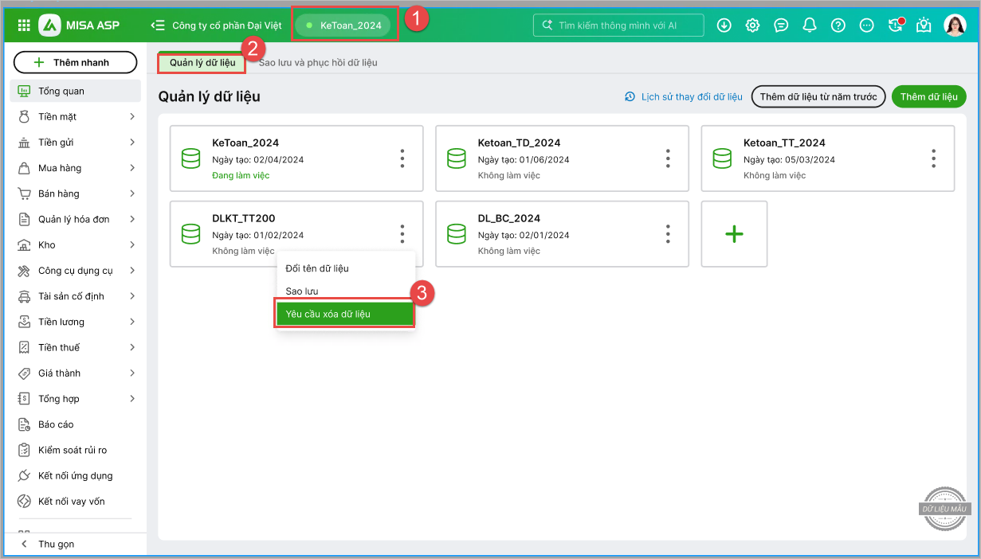The image size is (981, 559).
Task: Click the plus tile to add data
Action: point(734,234)
